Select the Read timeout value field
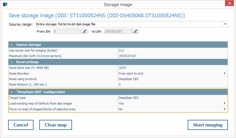 point(172,85)
